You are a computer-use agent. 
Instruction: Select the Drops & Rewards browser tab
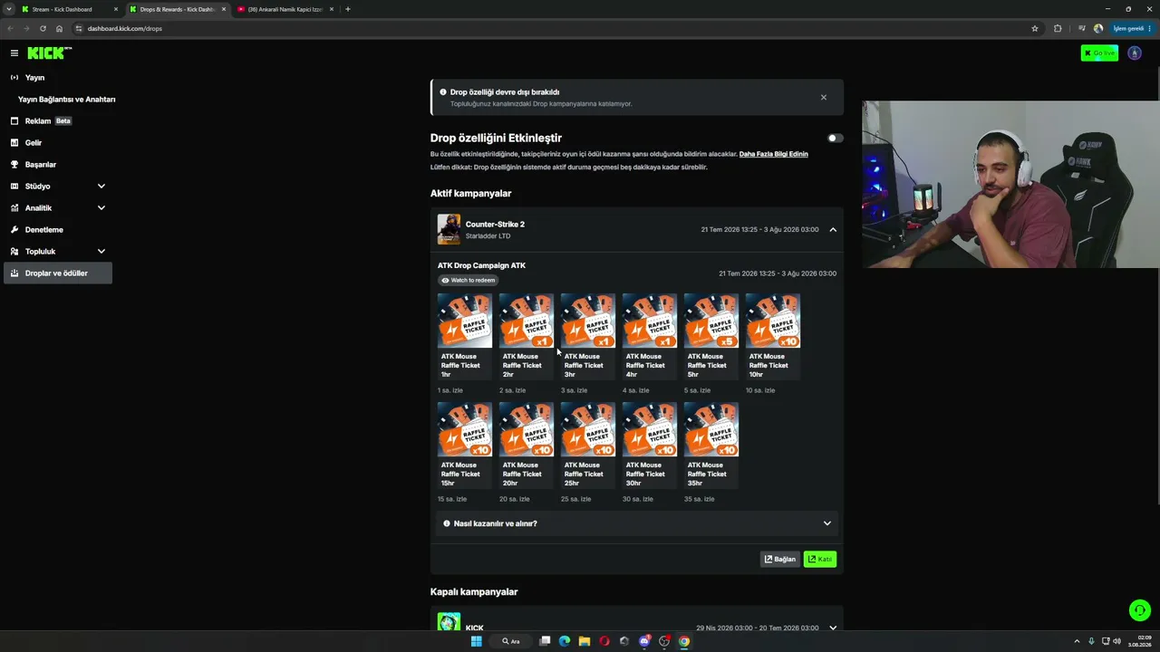point(177,9)
